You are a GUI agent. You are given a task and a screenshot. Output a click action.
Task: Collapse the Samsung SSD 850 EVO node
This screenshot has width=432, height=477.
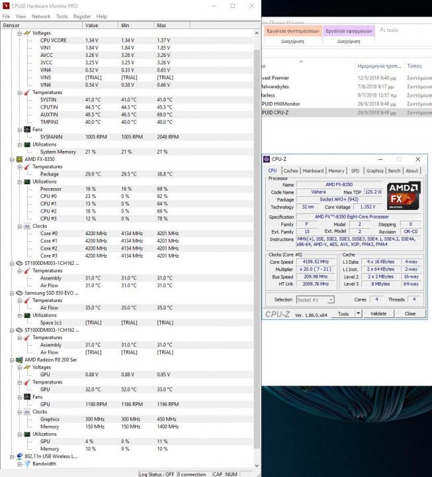click(12, 293)
